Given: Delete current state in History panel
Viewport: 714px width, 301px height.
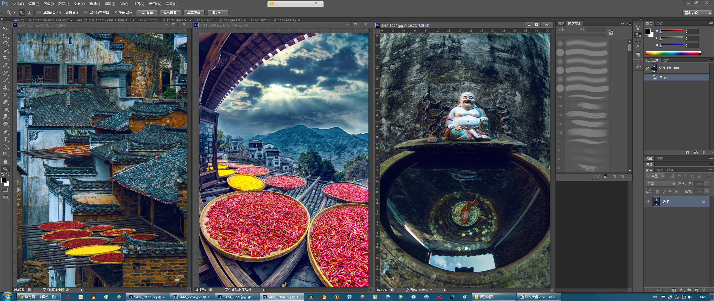Looking at the screenshot, I should click(704, 153).
